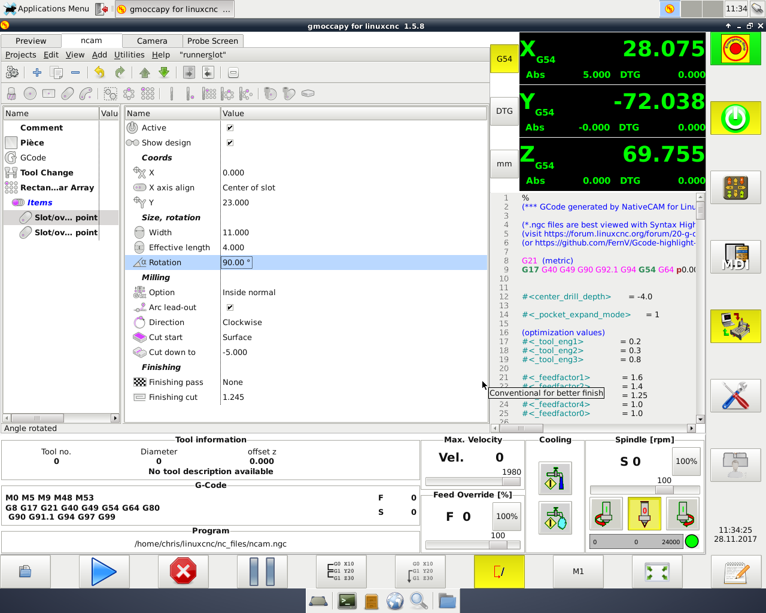
Task: Click the Feed Override slider
Action: point(473,545)
